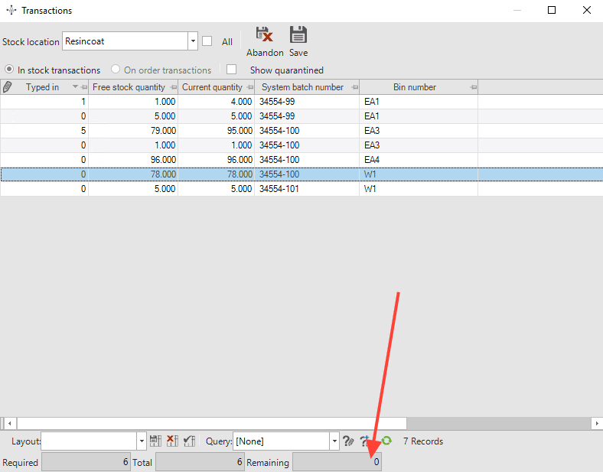Click bin number EA4 cell
The image size is (603, 472).
[x=419, y=160]
